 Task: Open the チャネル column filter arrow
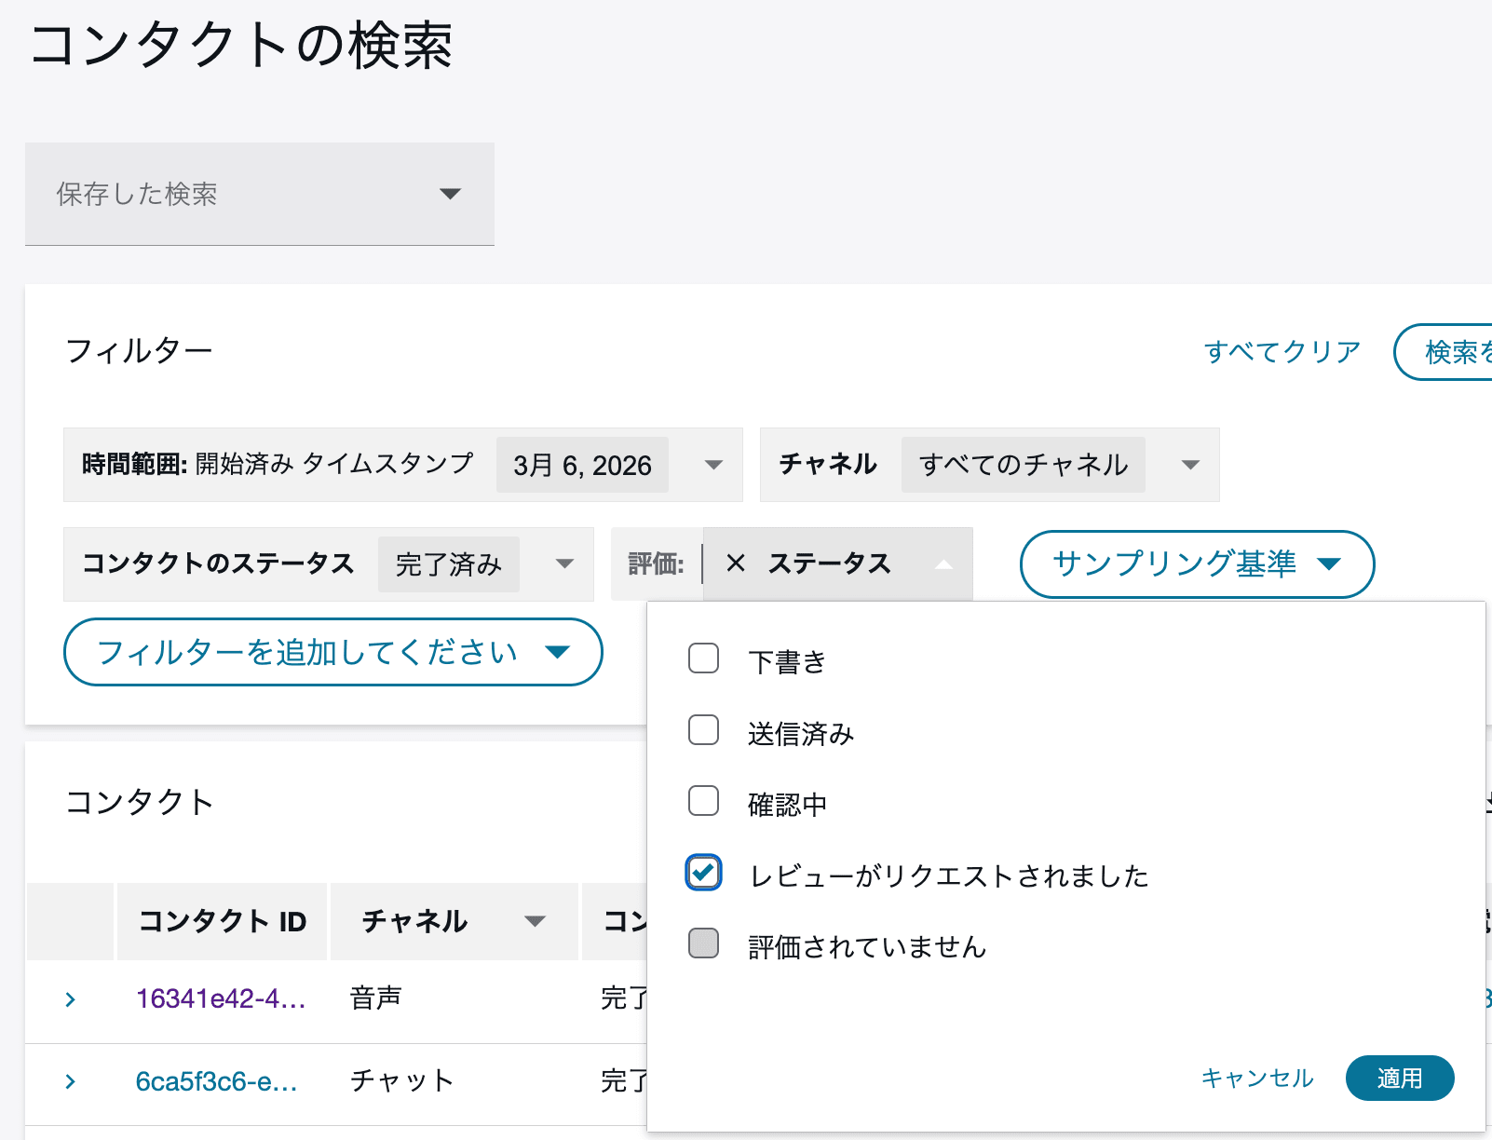[x=536, y=921]
